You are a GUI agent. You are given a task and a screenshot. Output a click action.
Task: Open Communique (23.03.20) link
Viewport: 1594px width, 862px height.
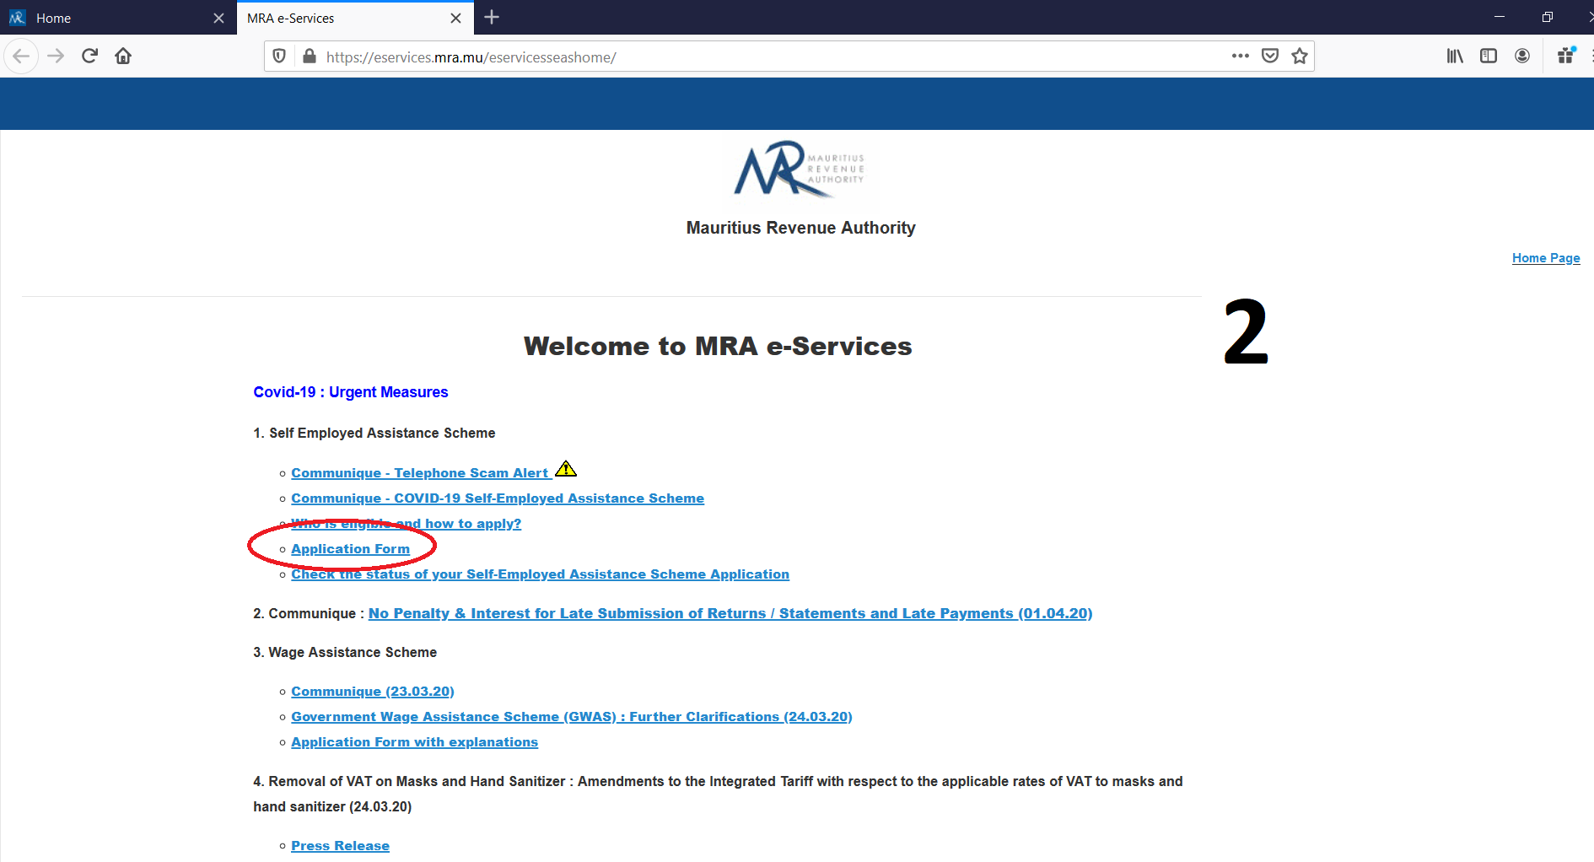point(373,692)
